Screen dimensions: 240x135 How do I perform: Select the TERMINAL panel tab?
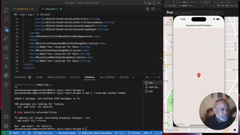click(90, 77)
